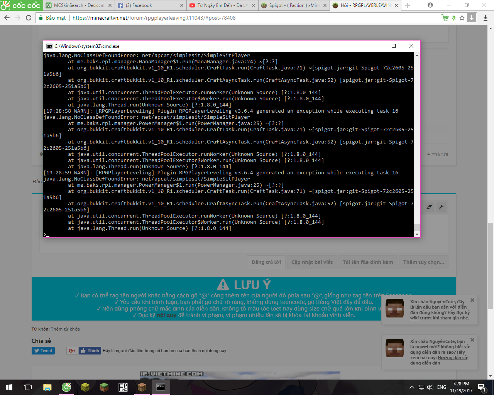The image size is (494, 395).
Task: Switch to MCSkinSearch browser tab
Action: [x=78, y=5]
